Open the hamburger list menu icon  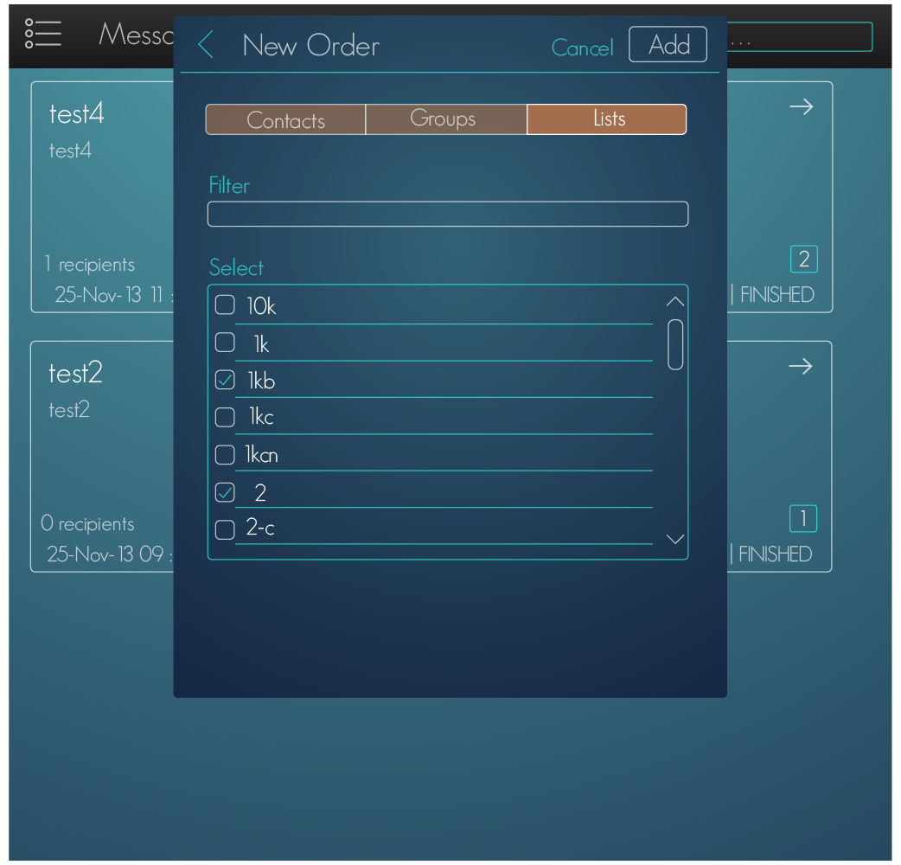pos(42,33)
